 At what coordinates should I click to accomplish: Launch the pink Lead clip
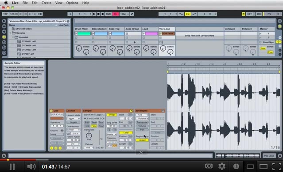(x=143, y=34)
